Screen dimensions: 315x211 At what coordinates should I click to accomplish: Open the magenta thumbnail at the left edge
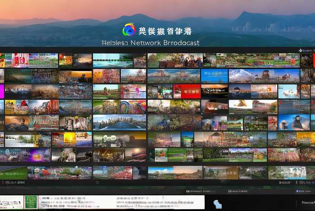[2, 92]
